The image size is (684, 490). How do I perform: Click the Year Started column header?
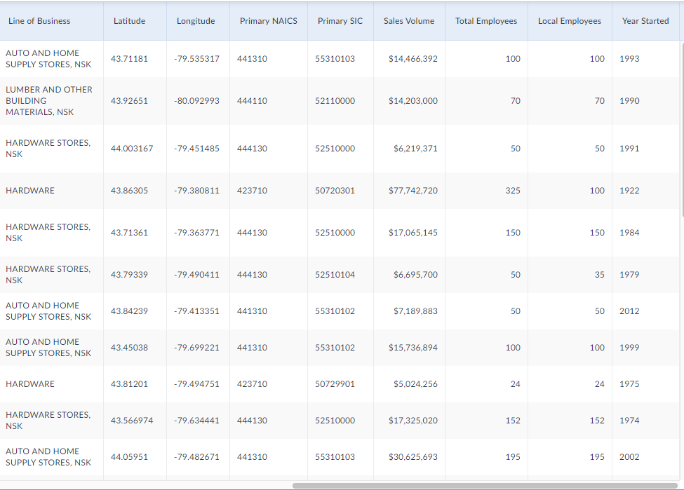(x=645, y=21)
